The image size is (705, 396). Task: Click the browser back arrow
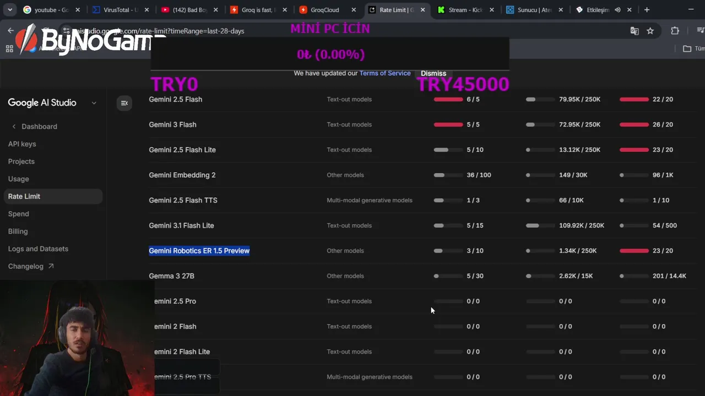[10, 31]
